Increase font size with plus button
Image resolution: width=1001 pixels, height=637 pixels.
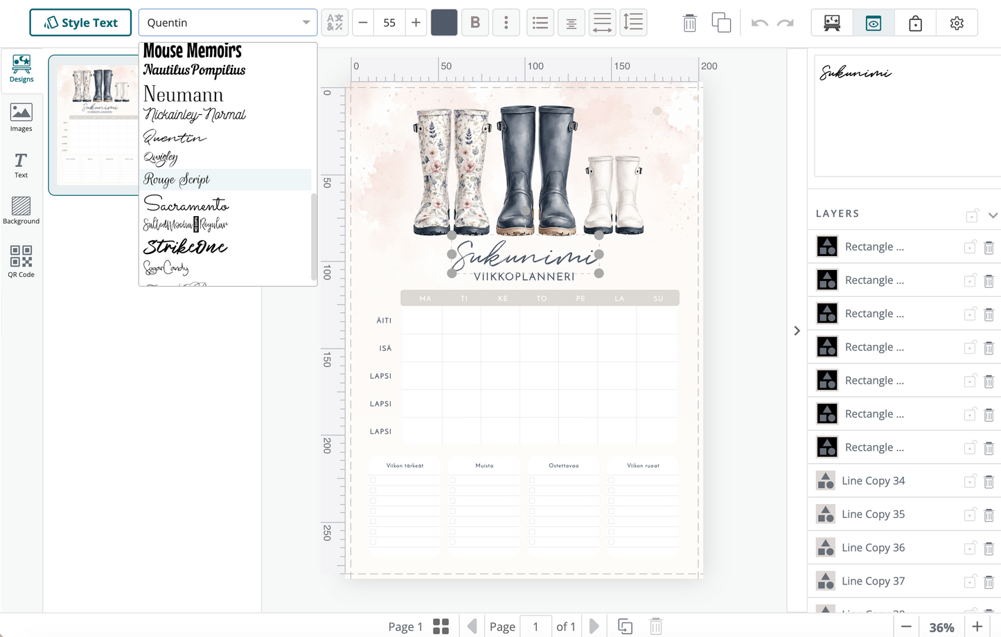[416, 22]
